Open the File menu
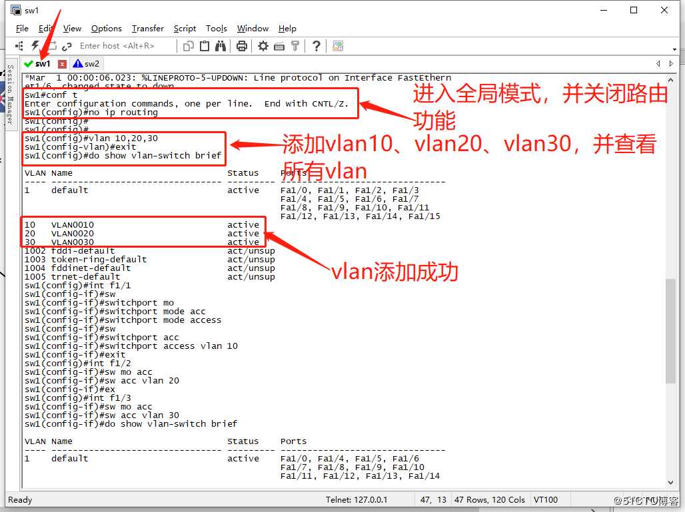The image size is (685, 512). pos(22,29)
